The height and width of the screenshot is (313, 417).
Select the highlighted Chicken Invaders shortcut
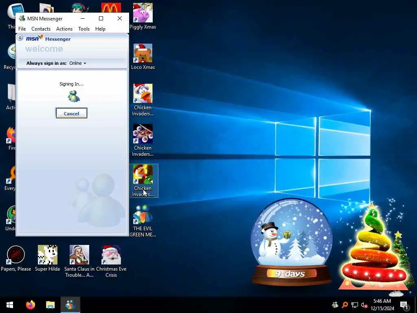tap(143, 181)
